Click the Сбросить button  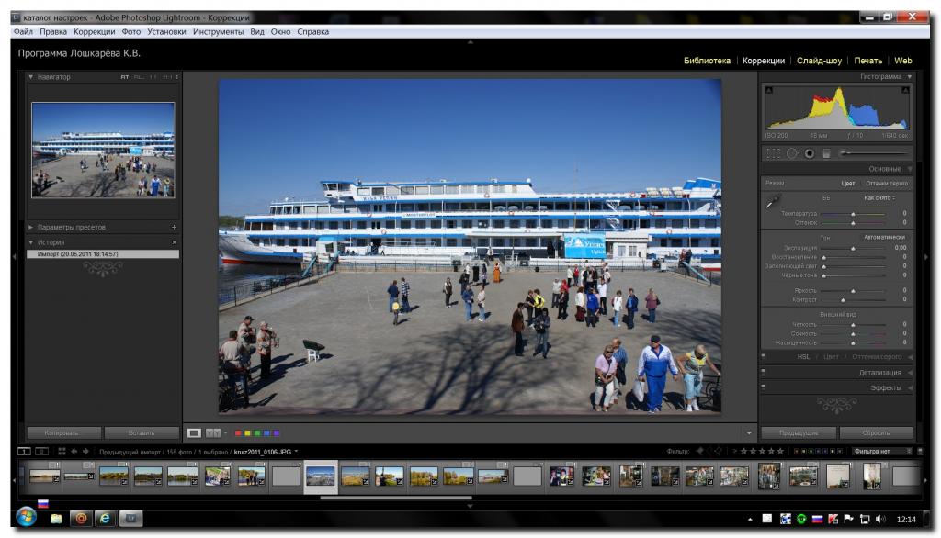click(x=876, y=432)
